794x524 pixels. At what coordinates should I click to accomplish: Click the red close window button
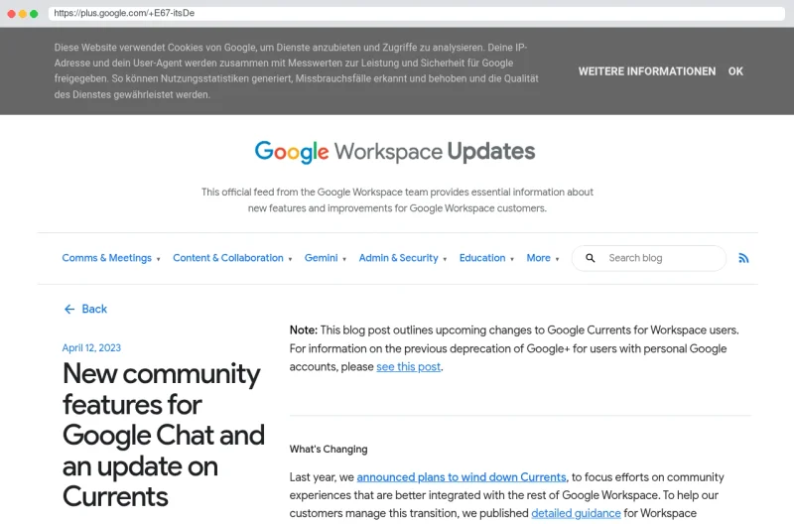click(x=11, y=14)
